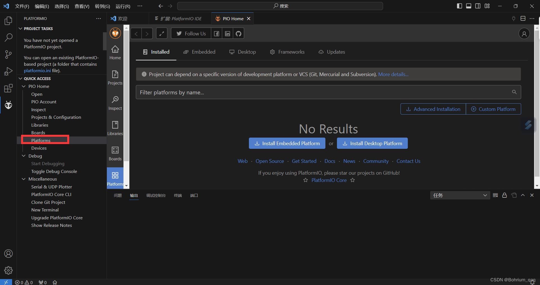Go back in PIO Home navigation

[136, 34]
